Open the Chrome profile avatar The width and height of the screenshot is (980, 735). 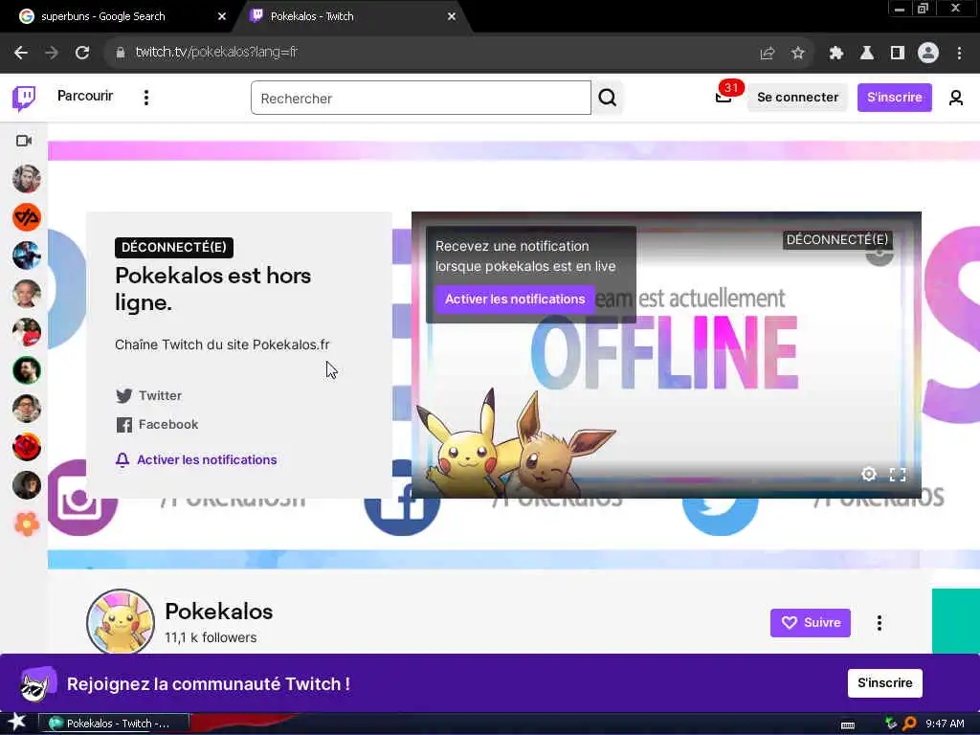(x=927, y=54)
